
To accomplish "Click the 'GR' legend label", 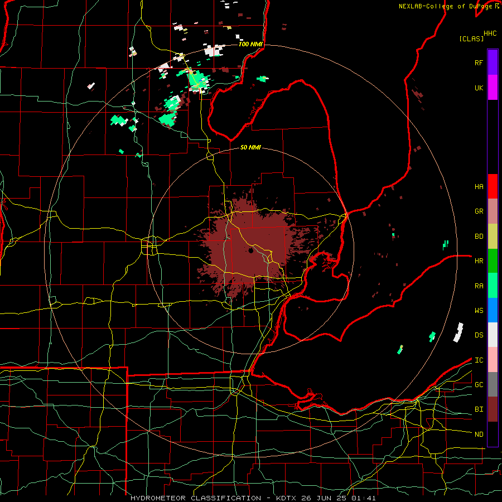I will coord(479,211).
